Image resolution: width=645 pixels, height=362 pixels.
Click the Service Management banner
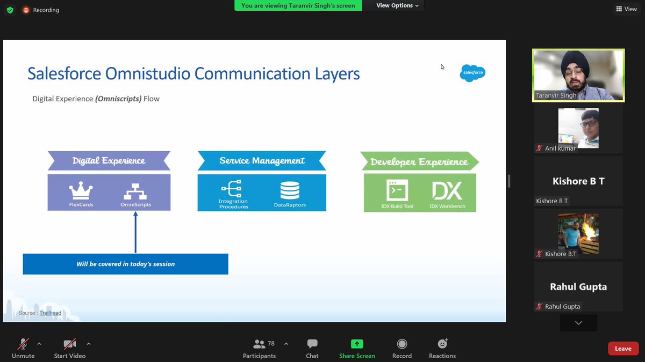pos(262,160)
